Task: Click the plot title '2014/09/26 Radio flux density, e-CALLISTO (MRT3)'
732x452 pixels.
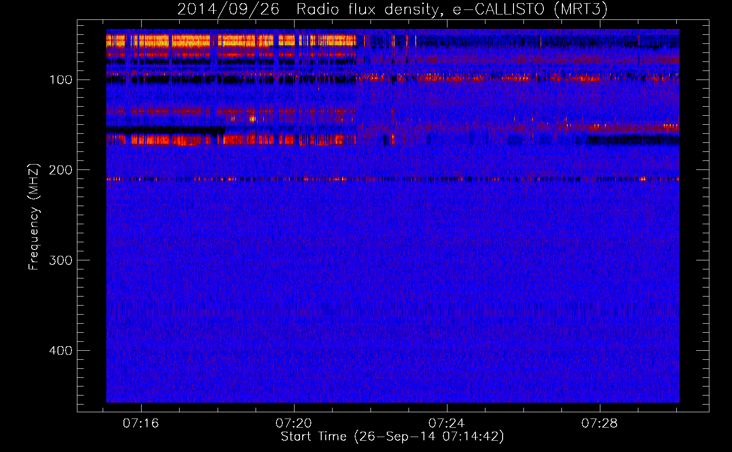Action: coord(392,9)
